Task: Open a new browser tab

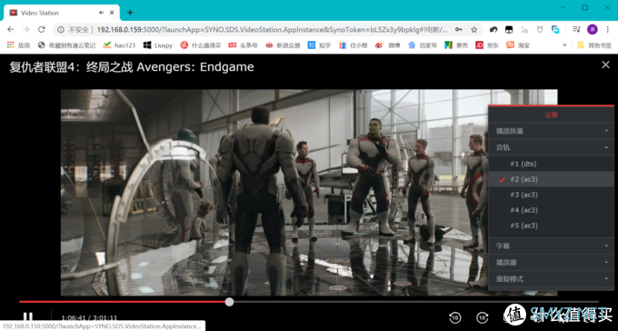Action: (130, 13)
